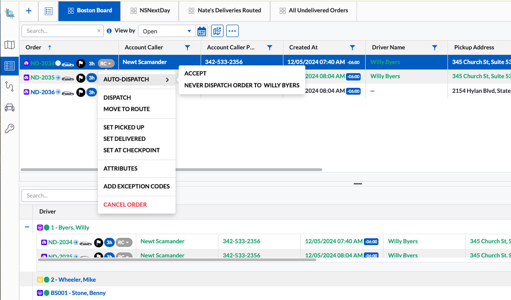511x300 pixels.
Task: Open the list view icon beside plus
Action: 48,11
